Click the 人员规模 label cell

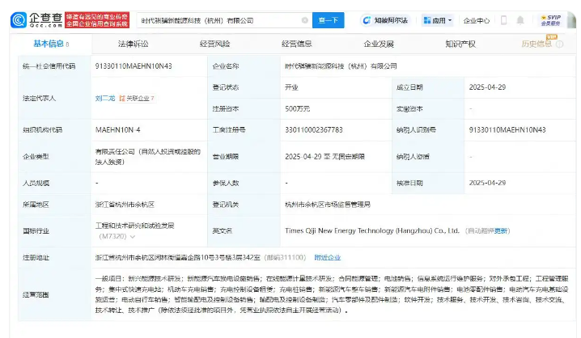pos(54,183)
